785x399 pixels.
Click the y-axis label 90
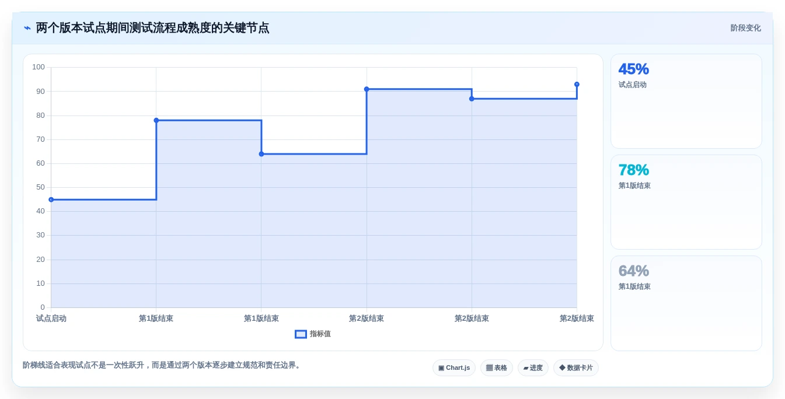(x=40, y=92)
